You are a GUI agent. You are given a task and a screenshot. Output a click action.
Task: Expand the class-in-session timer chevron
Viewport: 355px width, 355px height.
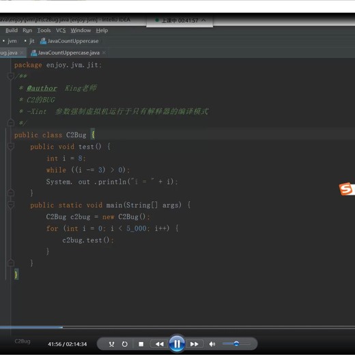pos(203,20)
